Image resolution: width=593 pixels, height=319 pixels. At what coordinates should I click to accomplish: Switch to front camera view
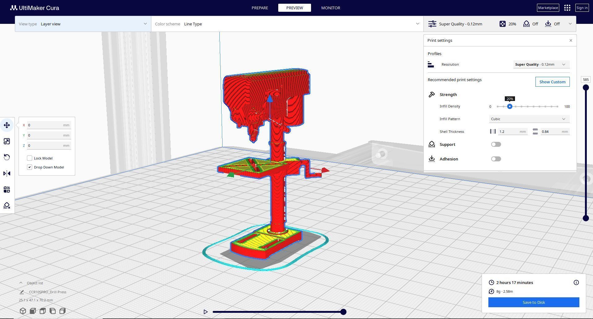33,311
